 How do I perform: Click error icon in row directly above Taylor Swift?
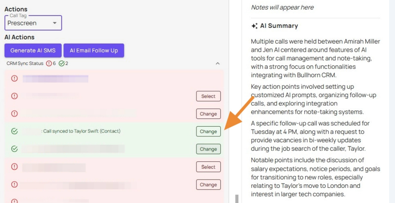[x=14, y=114]
